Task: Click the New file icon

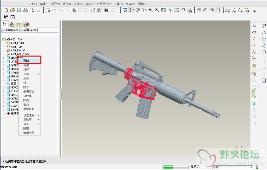Action: pos(7,10)
